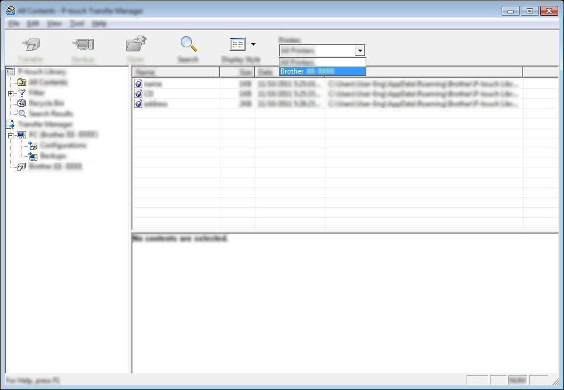Sort list by Size column header
This screenshot has height=390, width=564.
point(237,72)
